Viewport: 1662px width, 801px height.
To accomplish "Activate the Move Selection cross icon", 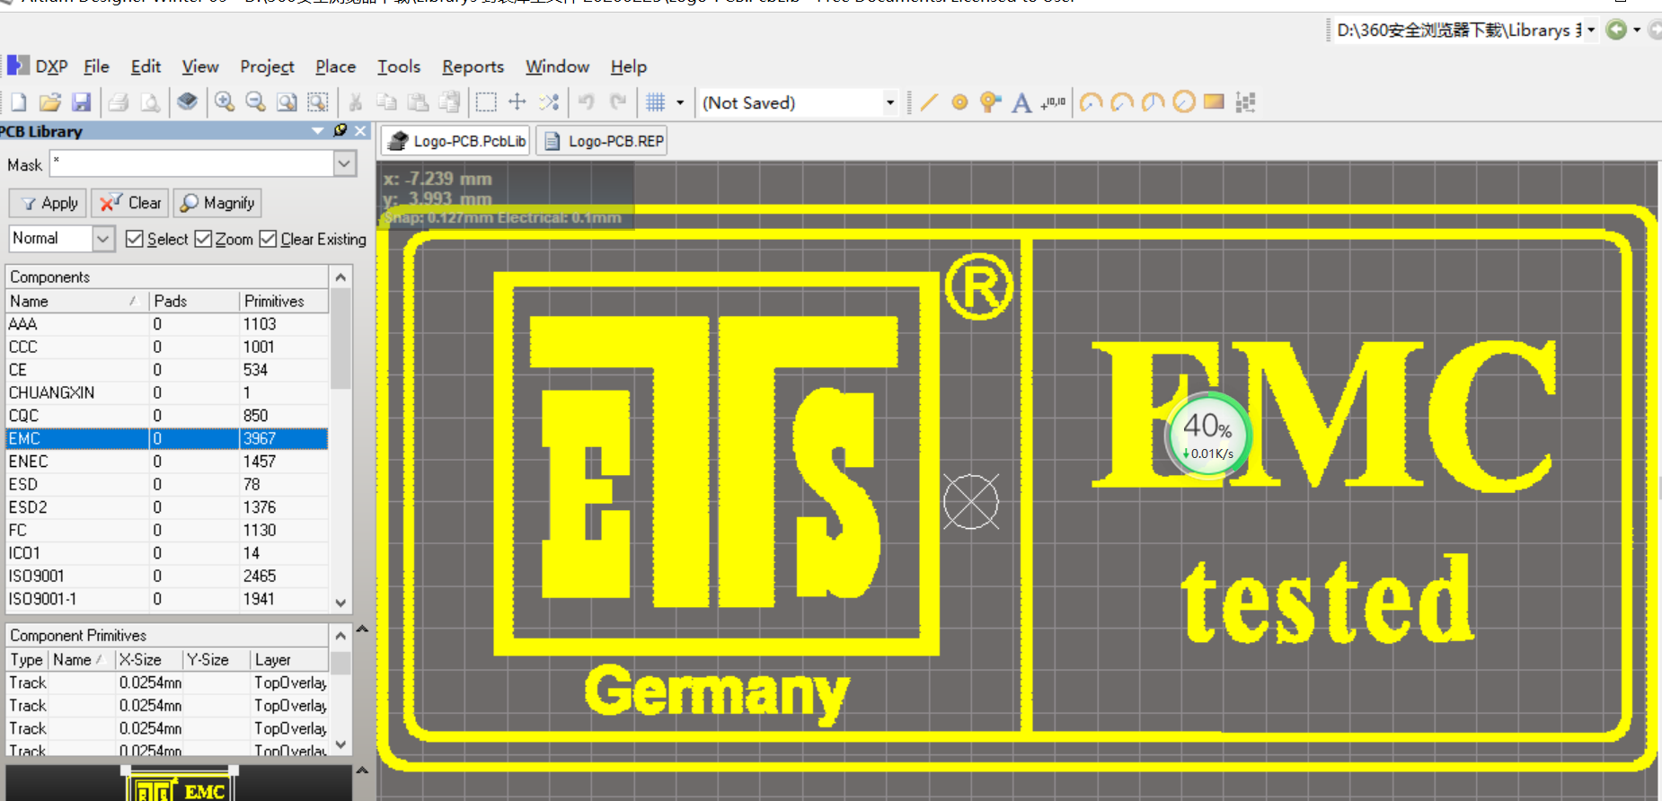I will coord(517,102).
